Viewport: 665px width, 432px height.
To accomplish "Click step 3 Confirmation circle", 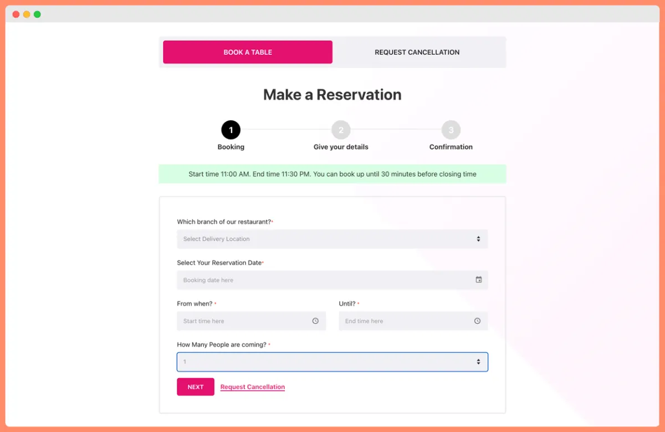I will pos(451,130).
